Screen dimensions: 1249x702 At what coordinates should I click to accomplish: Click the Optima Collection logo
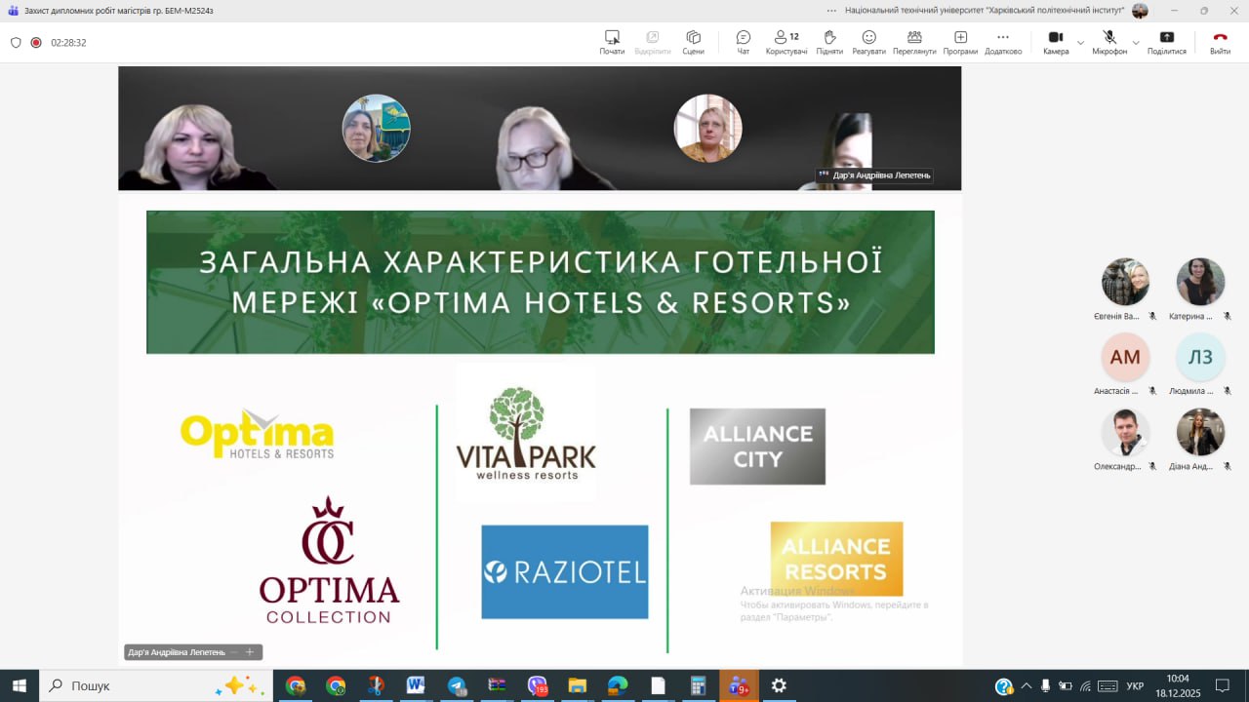[x=330, y=560]
